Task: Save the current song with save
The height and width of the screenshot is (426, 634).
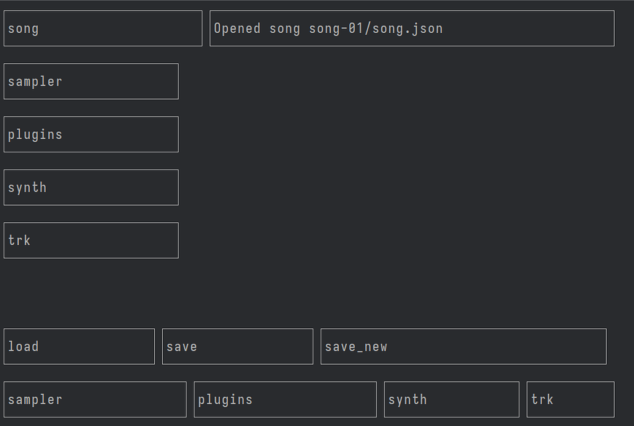Action: 238,347
